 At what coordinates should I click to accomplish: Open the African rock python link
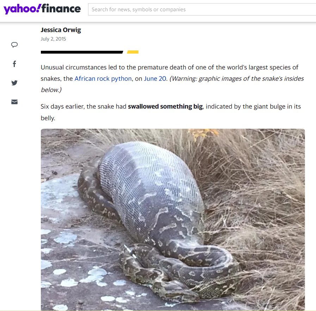tap(103, 79)
